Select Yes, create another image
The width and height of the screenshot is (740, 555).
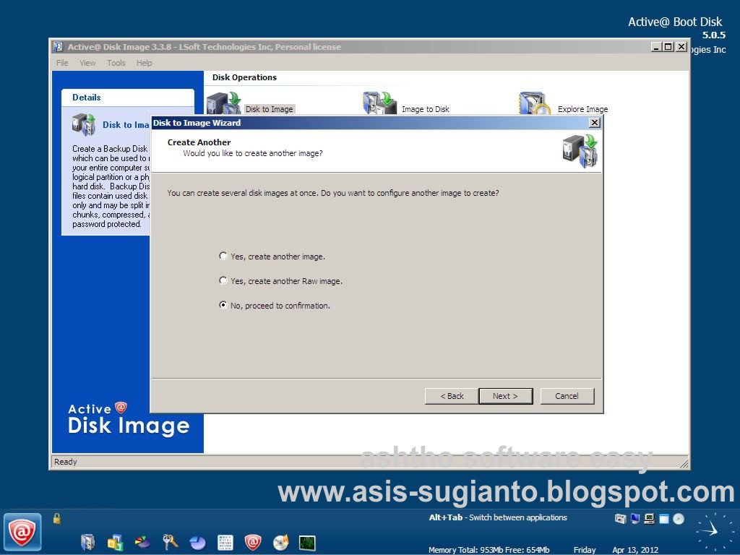click(223, 256)
